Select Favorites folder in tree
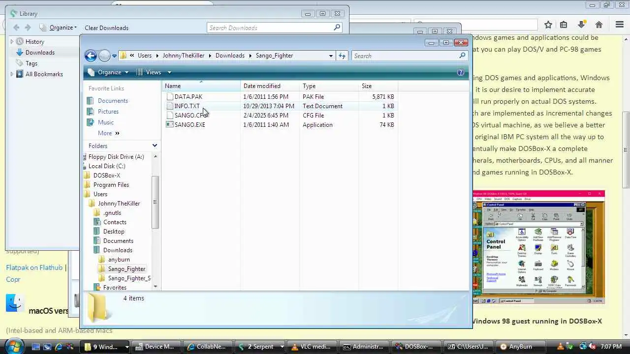Screen dimensions: 630x354 point(115,288)
